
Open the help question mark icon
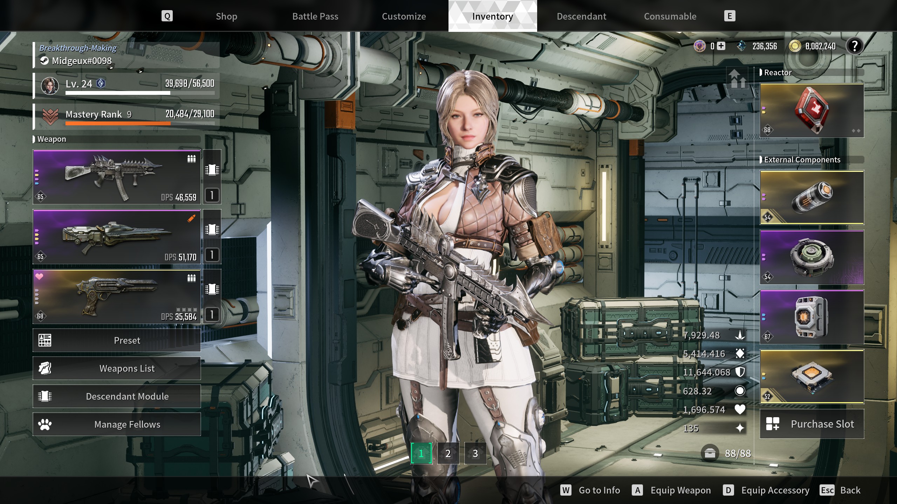click(855, 46)
